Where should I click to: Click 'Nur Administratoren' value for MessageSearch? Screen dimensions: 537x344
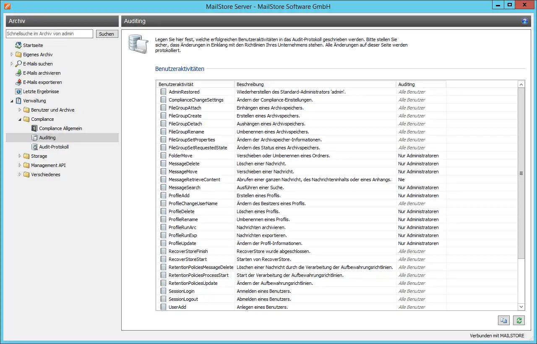point(418,188)
